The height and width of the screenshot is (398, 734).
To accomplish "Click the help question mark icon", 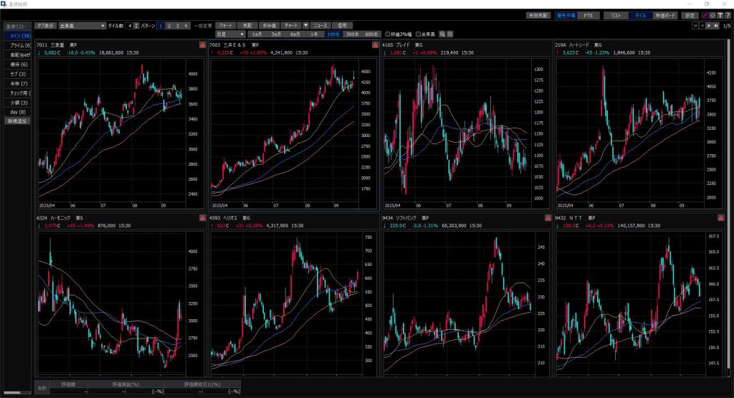I will [727, 15].
